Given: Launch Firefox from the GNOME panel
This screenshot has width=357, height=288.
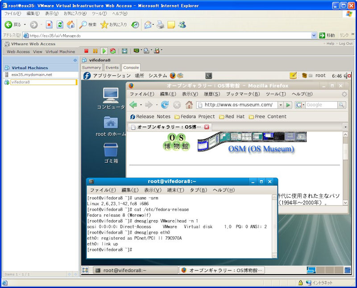Looking at the screenshot, I should point(173,75).
